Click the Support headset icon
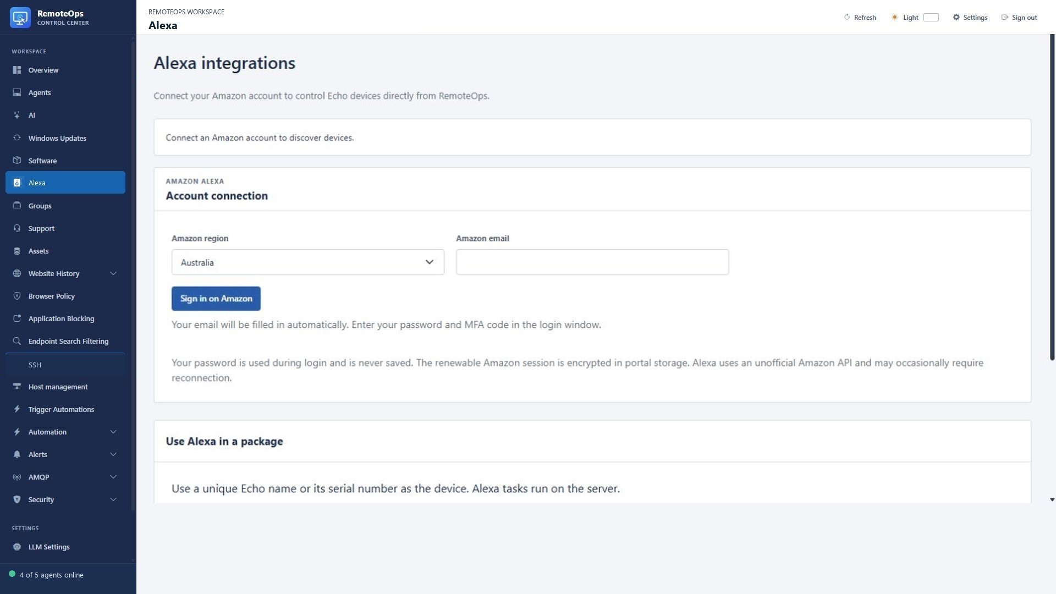 pos(17,228)
